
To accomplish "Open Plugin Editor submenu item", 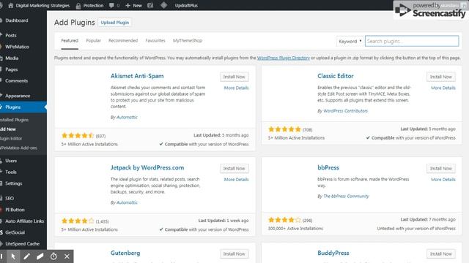I will [11, 138].
